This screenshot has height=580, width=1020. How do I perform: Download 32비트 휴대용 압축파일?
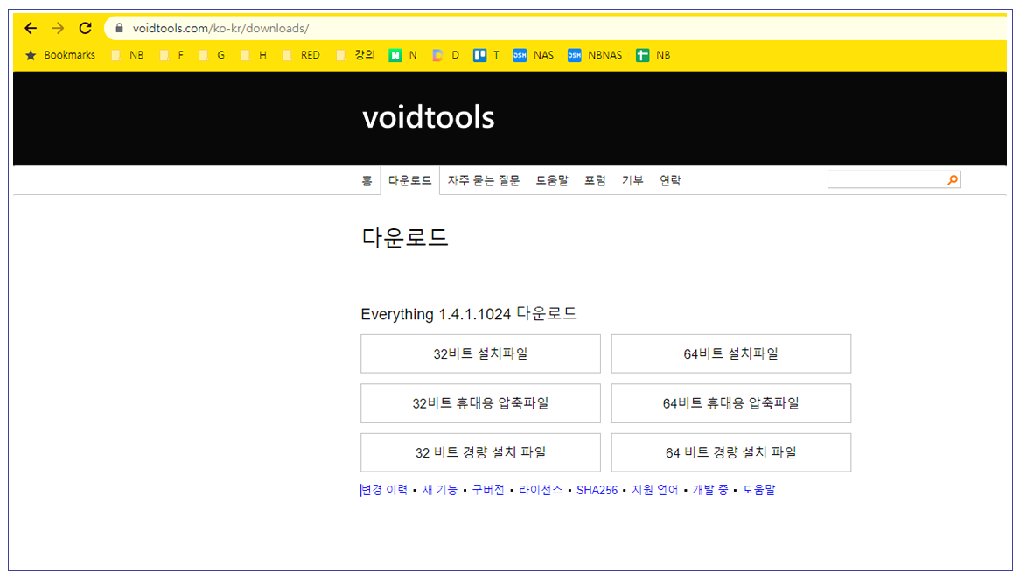coord(481,403)
